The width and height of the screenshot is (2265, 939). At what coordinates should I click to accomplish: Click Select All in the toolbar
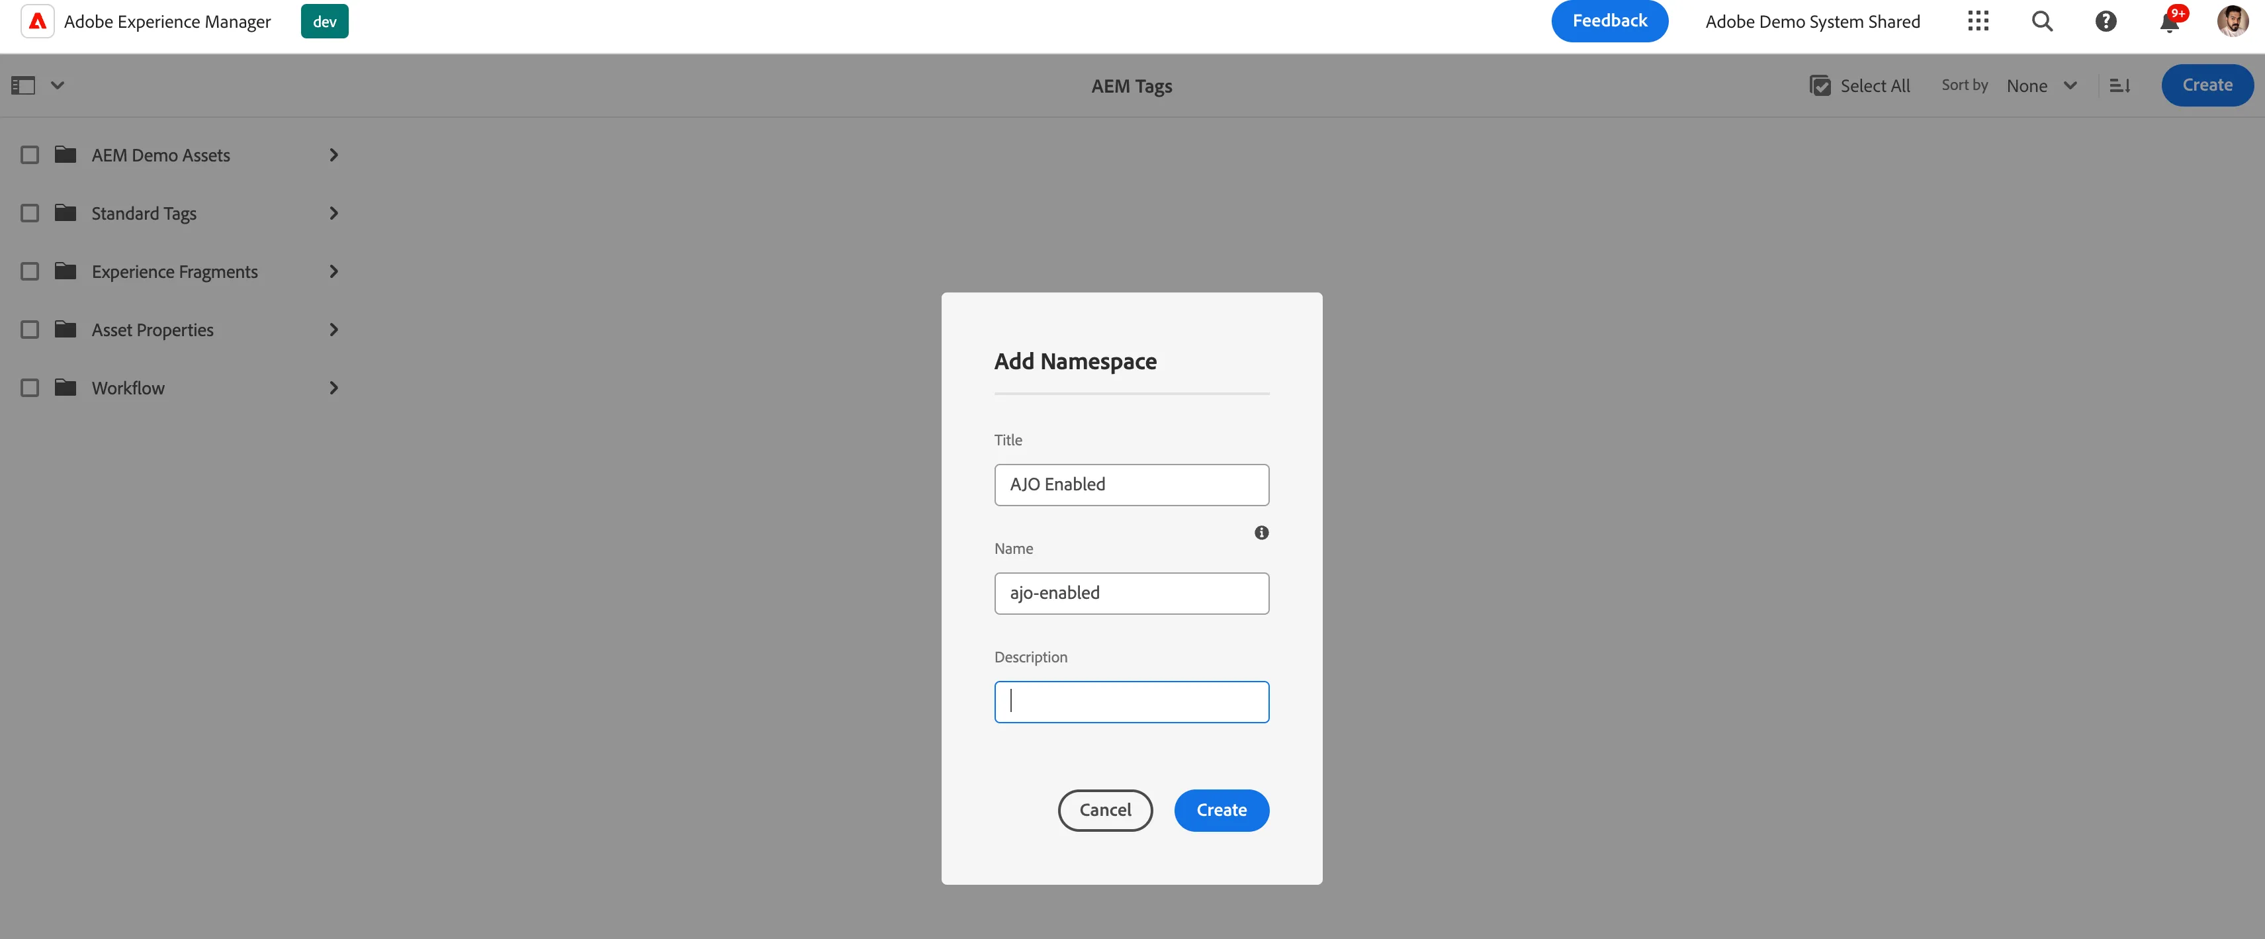click(x=1859, y=85)
